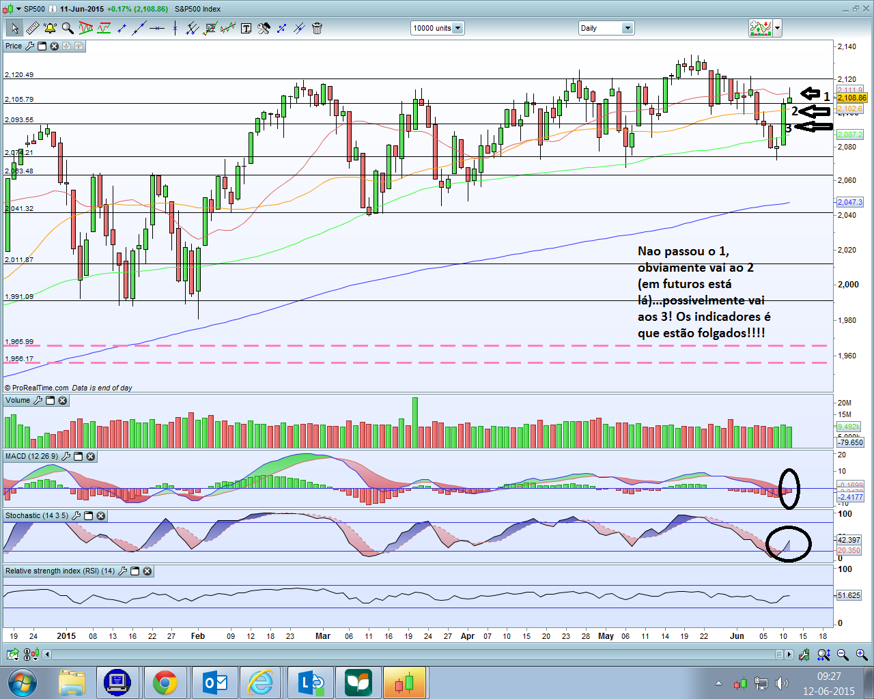Click the Price panel label
The height and width of the screenshot is (699, 874).
click(14, 46)
